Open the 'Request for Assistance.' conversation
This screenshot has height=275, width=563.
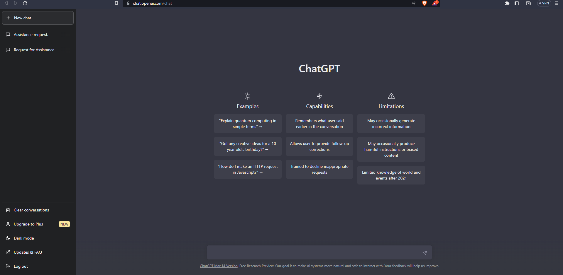[38, 50]
